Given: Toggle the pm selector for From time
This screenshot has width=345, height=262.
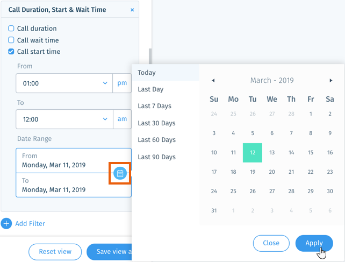Looking at the screenshot, I should click(x=122, y=83).
